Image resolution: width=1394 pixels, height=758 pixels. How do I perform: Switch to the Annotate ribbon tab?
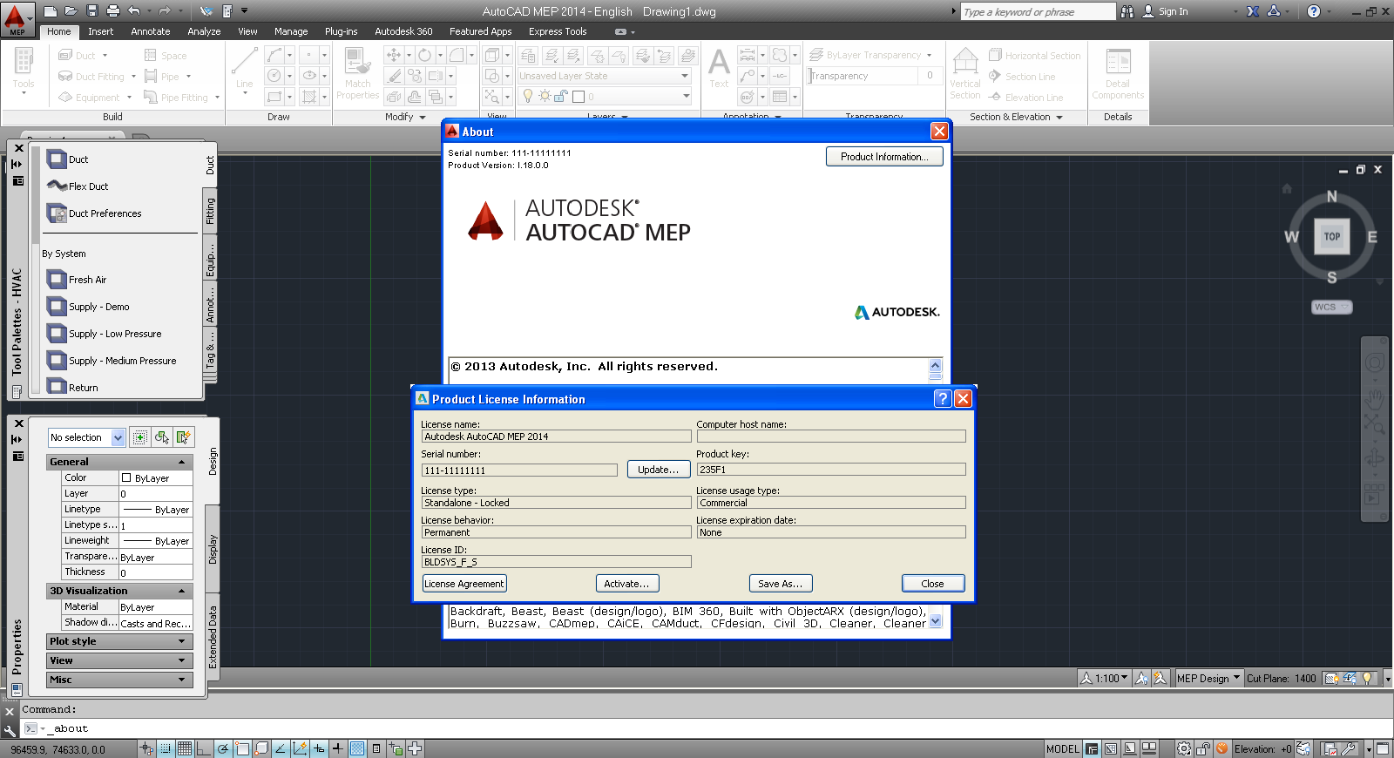click(151, 31)
